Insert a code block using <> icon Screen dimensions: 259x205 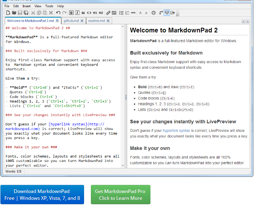[89, 13]
